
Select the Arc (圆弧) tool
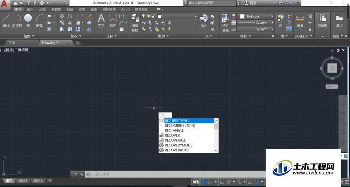(x=39, y=21)
